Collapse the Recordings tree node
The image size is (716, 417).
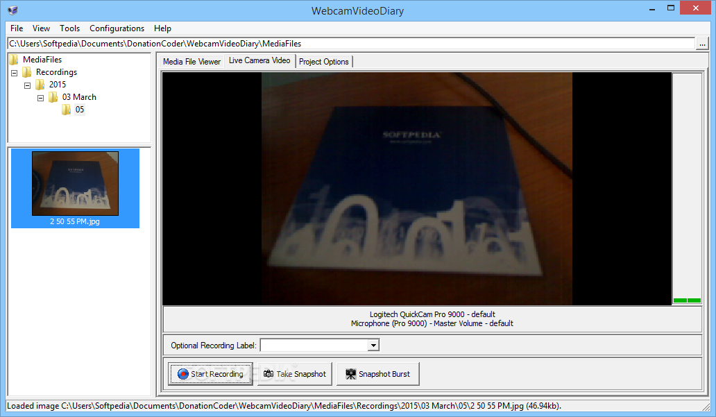pos(14,73)
